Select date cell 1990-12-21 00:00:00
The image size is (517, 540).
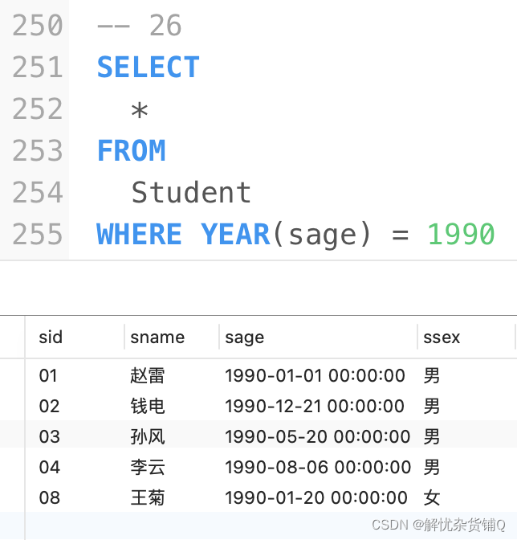[315, 406]
